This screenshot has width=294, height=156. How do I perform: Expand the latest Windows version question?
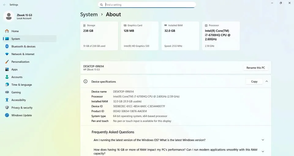262,140
